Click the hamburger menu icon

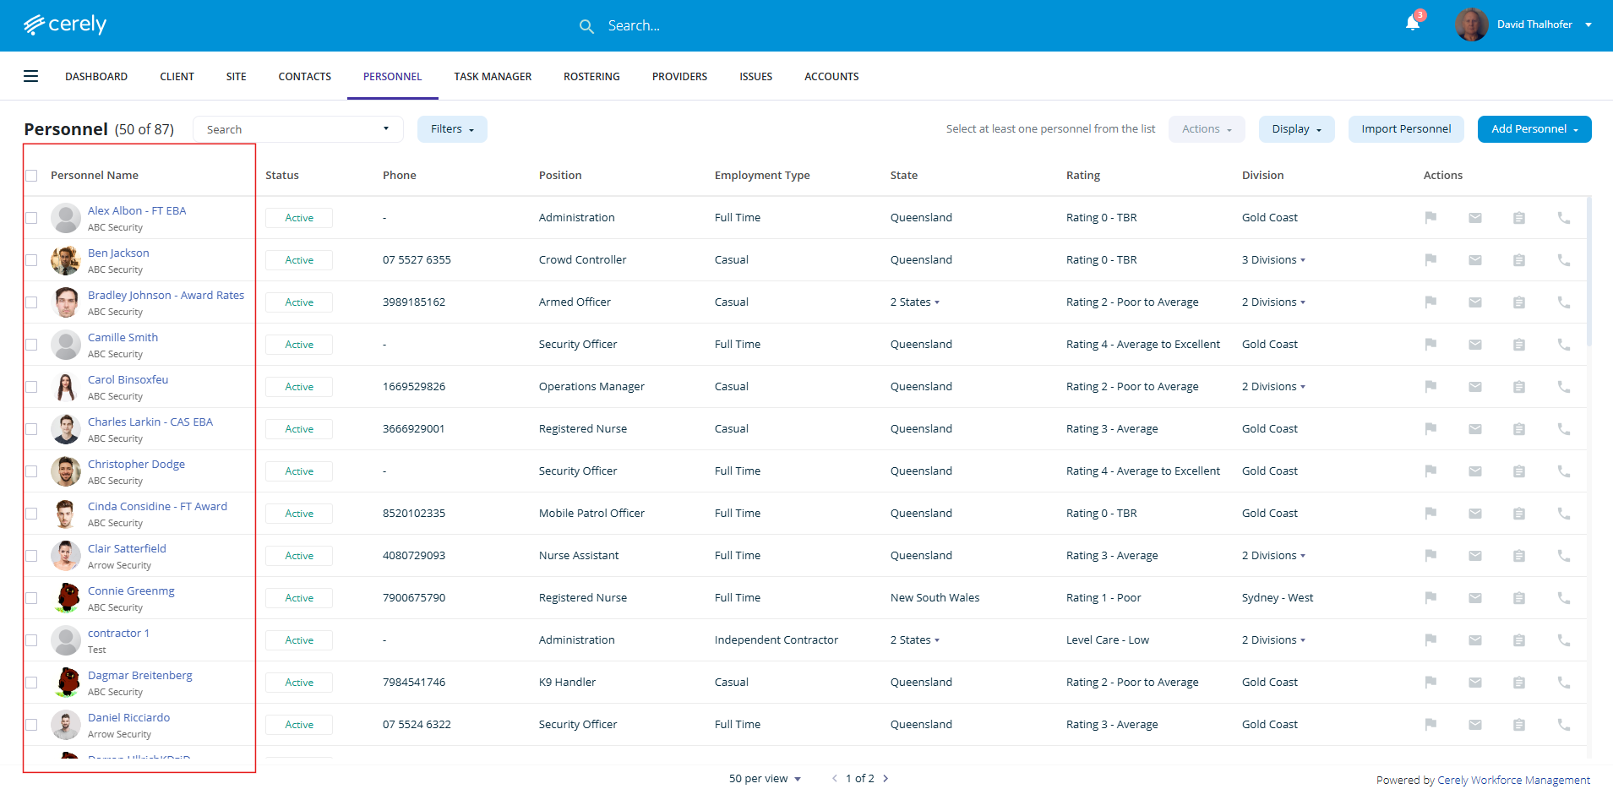tap(31, 77)
